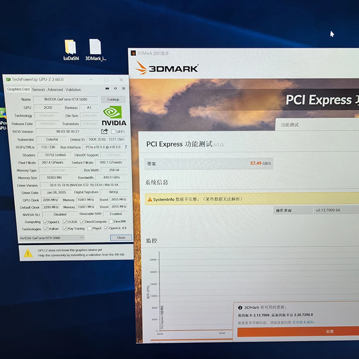359x359 pixels.
Task: Click the Lookup button
Action: [113, 100]
